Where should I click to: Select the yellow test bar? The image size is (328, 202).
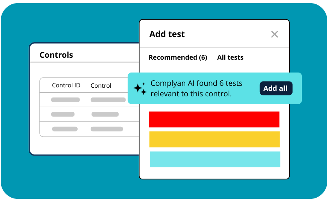point(214,139)
